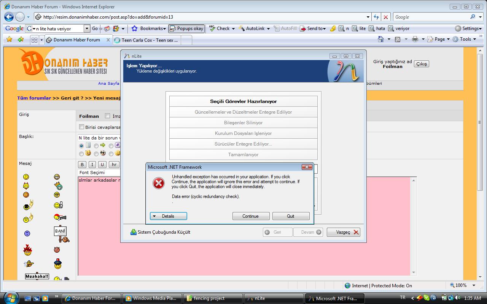The image size is (487, 304).
Task: Click the Favorites Center star icon
Action: pyautogui.click(x=9, y=40)
